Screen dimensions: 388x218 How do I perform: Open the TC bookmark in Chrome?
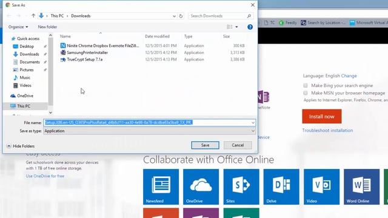pyautogui.click(x=269, y=23)
